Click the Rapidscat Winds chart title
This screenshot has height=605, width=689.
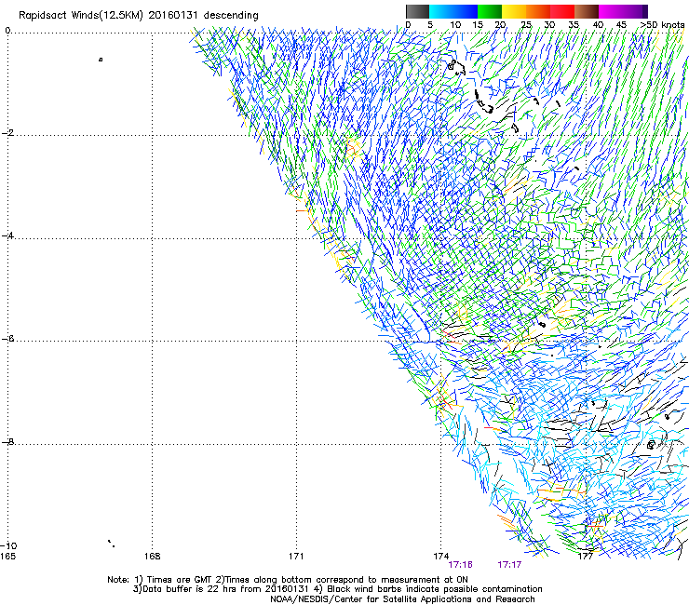(139, 16)
